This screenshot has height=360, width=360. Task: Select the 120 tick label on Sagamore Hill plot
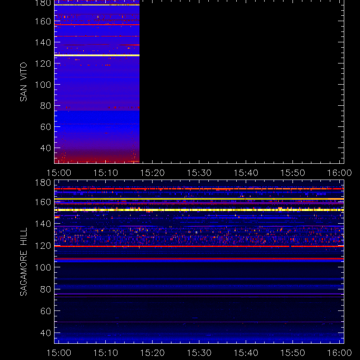coord(43,246)
